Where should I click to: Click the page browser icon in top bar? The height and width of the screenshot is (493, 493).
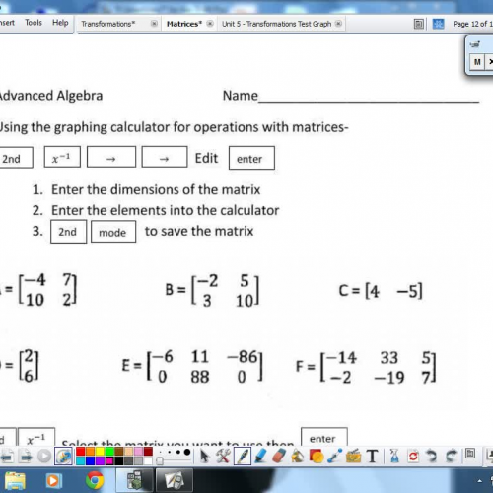(x=418, y=24)
